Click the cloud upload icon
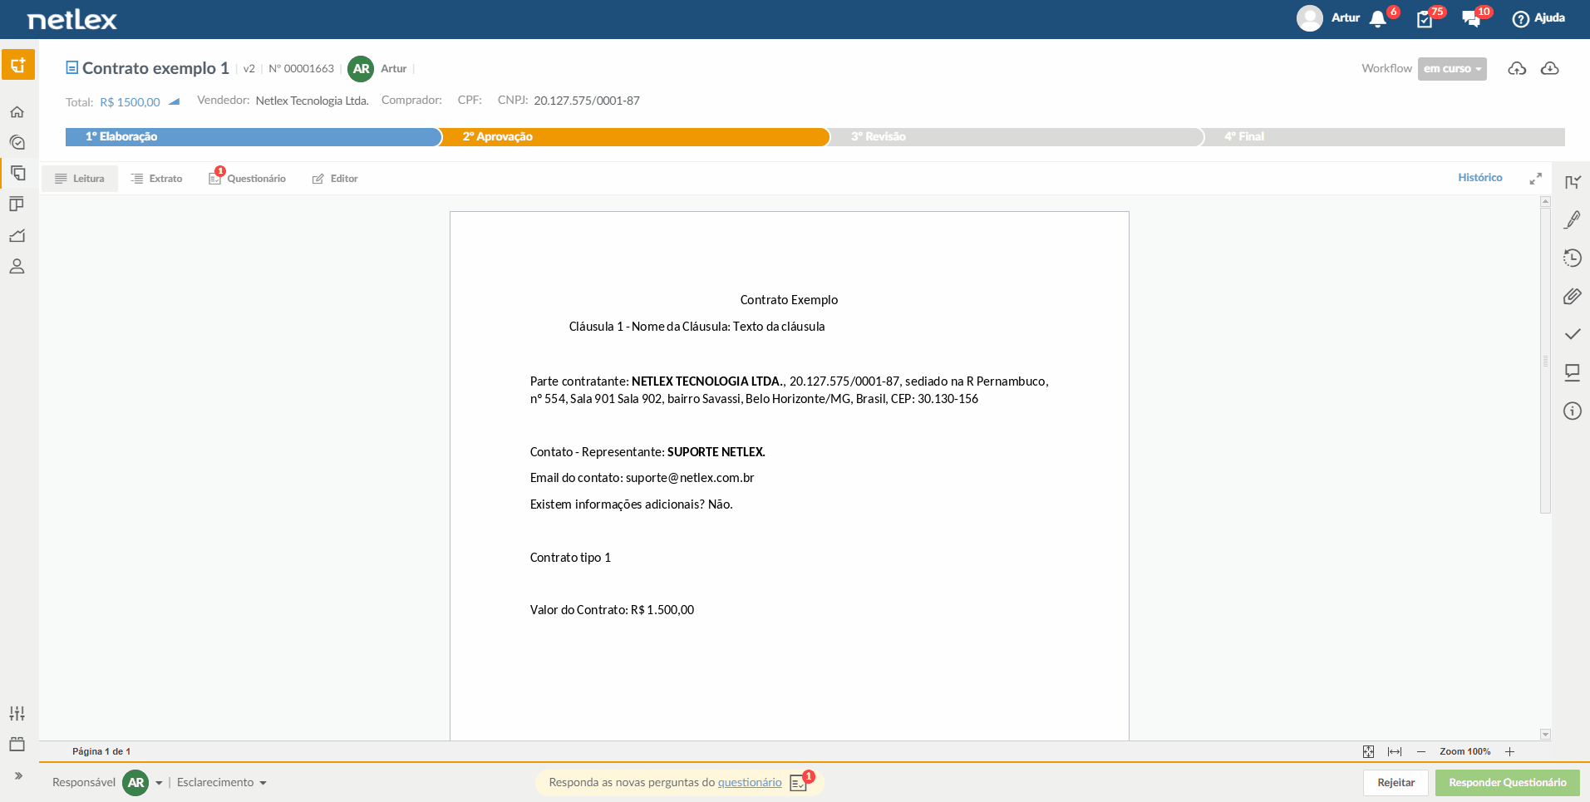The height and width of the screenshot is (802, 1590). (x=1517, y=68)
